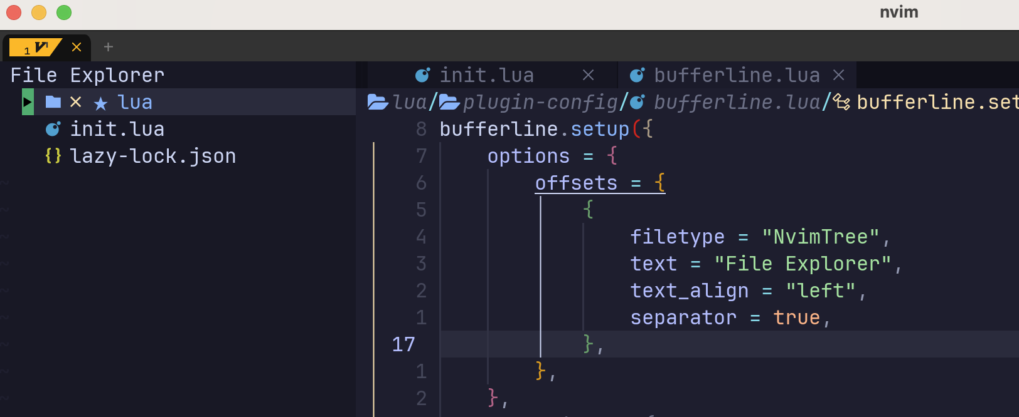Close the bufferline.lua buffer tab
The height and width of the screenshot is (417, 1019).
click(x=838, y=75)
